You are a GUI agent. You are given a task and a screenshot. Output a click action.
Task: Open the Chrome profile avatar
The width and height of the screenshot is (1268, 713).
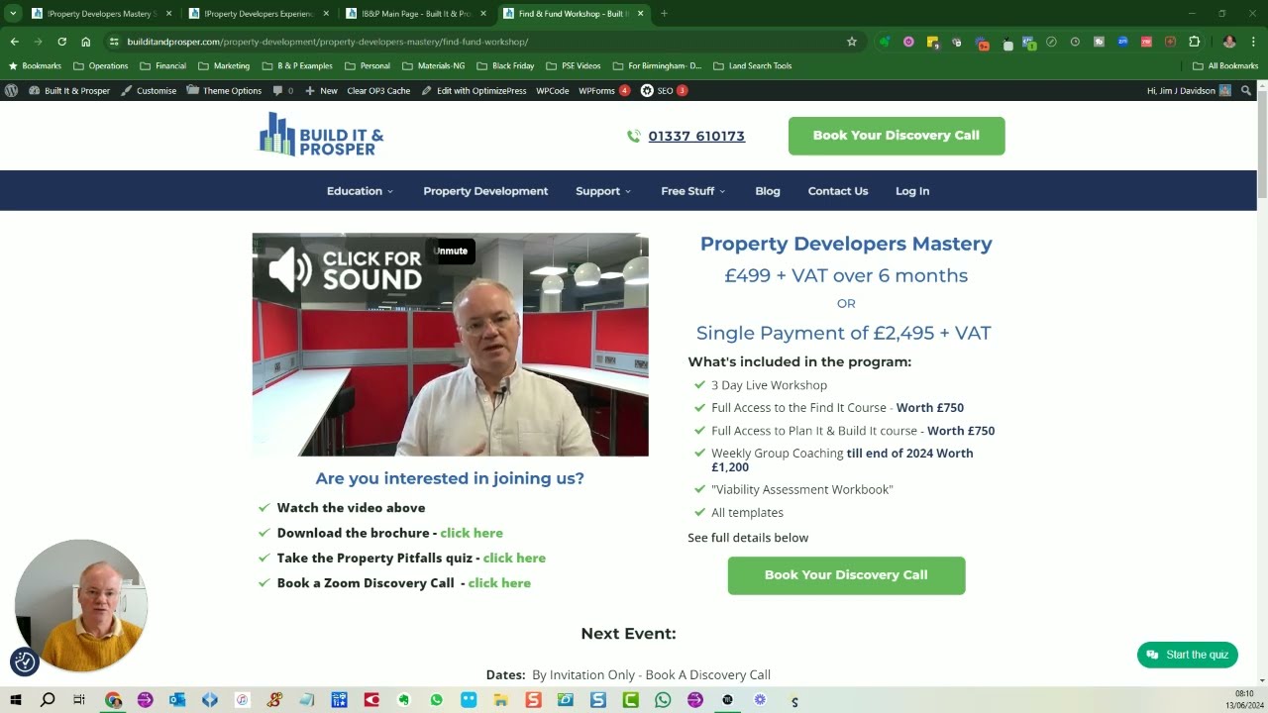1229,42
